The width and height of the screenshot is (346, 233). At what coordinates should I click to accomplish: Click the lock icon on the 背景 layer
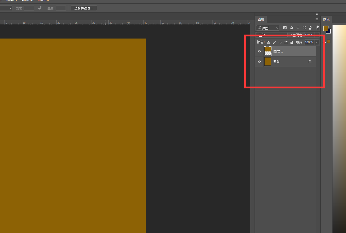click(x=310, y=62)
